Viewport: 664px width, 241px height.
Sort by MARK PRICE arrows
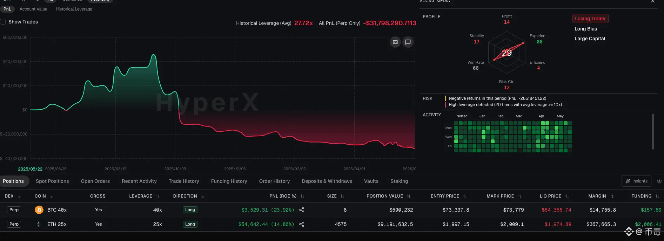click(520, 196)
